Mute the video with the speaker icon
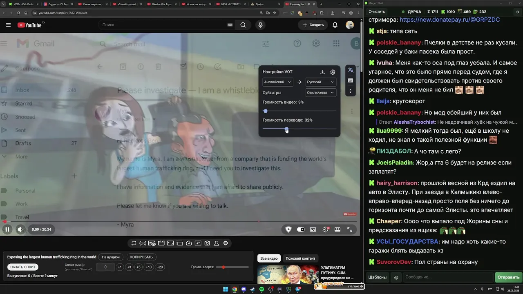The width and height of the screenshot is (523, 294). [20, 229]
